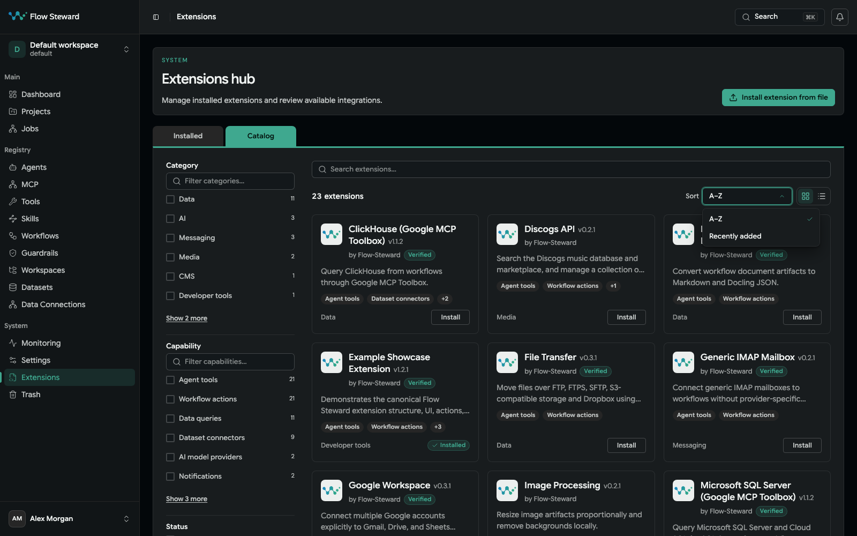Choose Recently added sort option
The height and width of the screenshot is (536, 857).
(761, 236)
